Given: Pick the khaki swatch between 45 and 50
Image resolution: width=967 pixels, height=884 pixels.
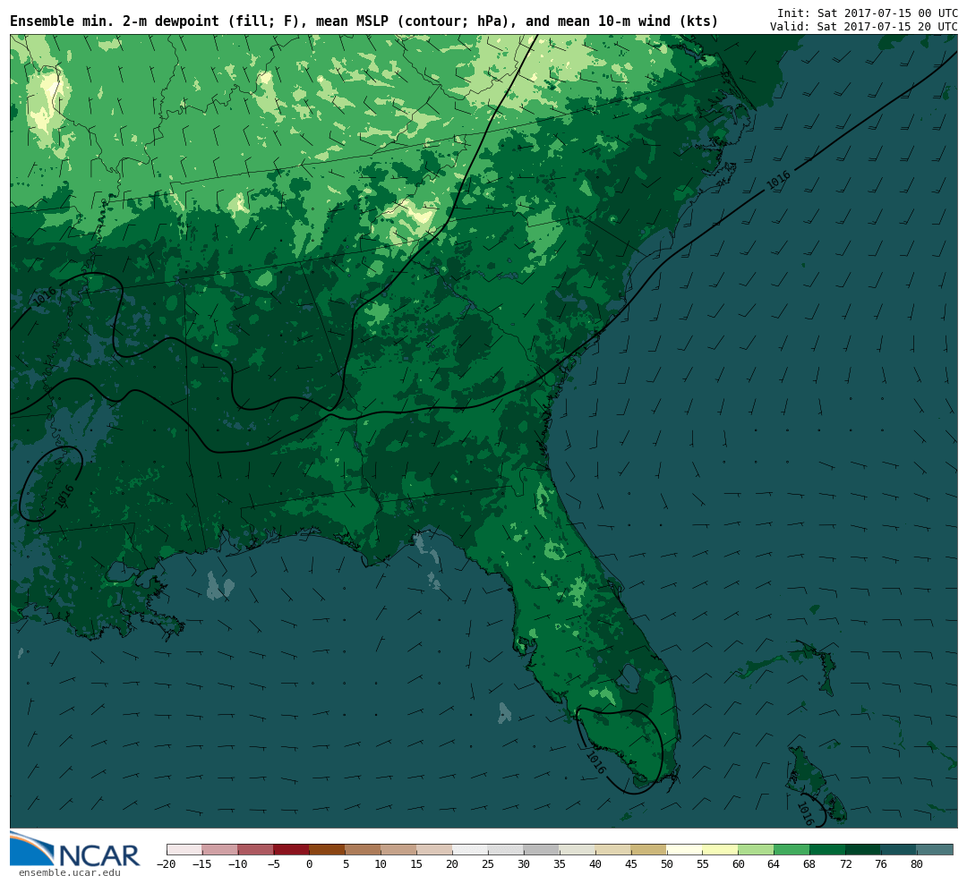Looking at the screenshot, I should click(x=649, y=849).
